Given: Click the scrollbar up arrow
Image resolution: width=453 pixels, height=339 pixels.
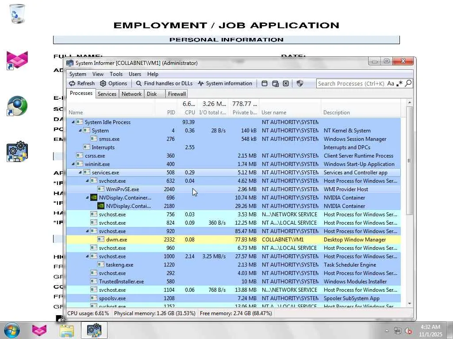Looking at the screenshot, I should click(x=409, y=102).
